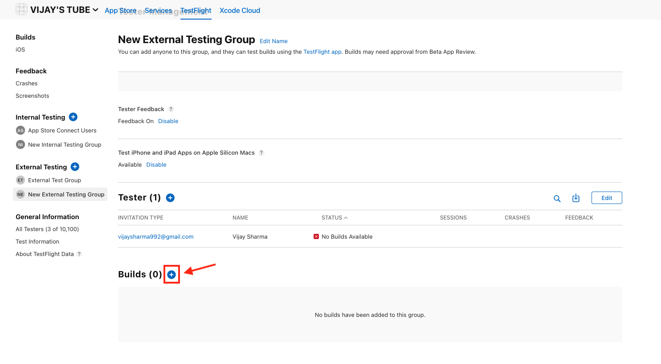Sort by FEEDBACK column header
Viewport: 661px width, 364px height.
point(579,217)
